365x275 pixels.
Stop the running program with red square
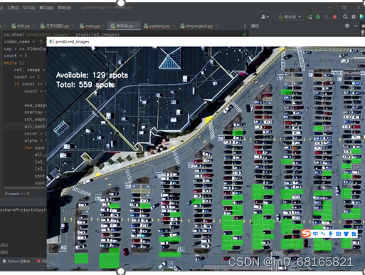point(334,17)
